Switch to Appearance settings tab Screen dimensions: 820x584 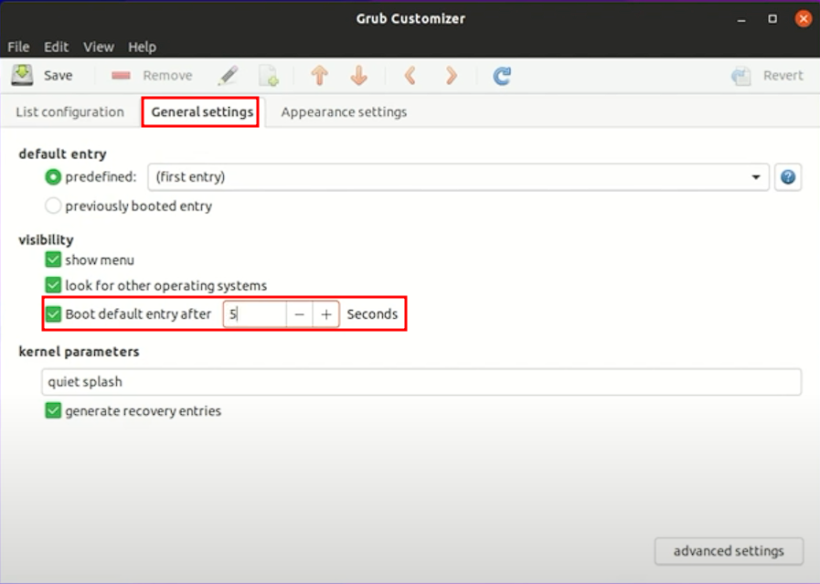click(344, 111)
